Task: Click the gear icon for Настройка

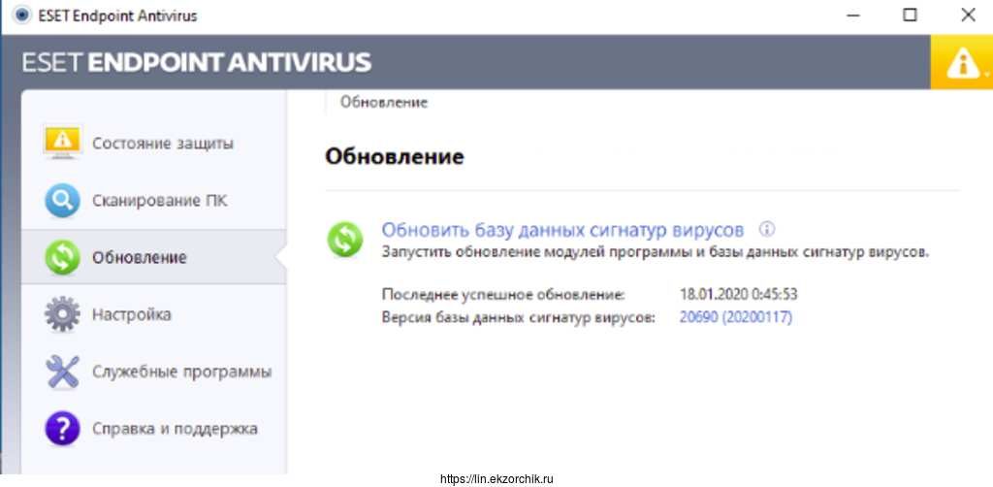Action: click(63, 315)
